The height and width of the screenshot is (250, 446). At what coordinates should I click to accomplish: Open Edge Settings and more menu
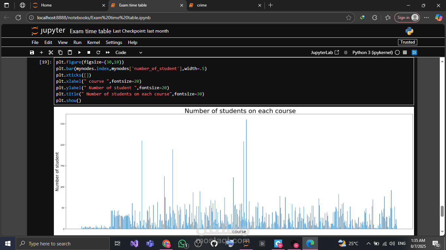coord(426,18)
